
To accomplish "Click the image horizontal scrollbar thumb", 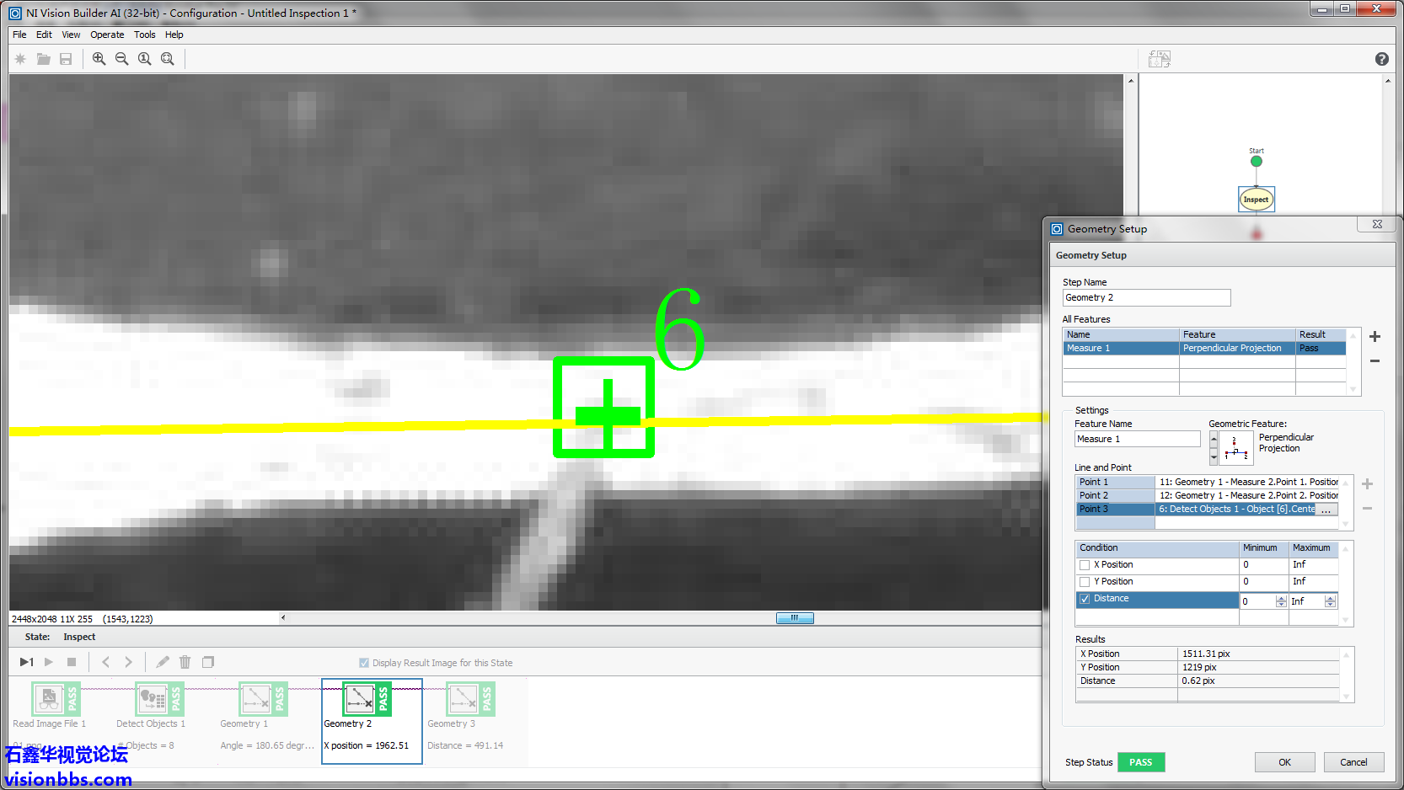I will coord(794,618).
